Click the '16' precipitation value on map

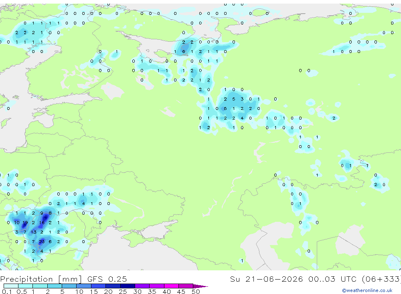point(42,223)
